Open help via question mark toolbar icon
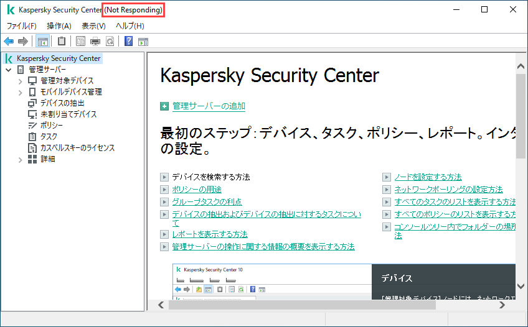The height and width of the screenshot is (327, 528). point(128,41)
